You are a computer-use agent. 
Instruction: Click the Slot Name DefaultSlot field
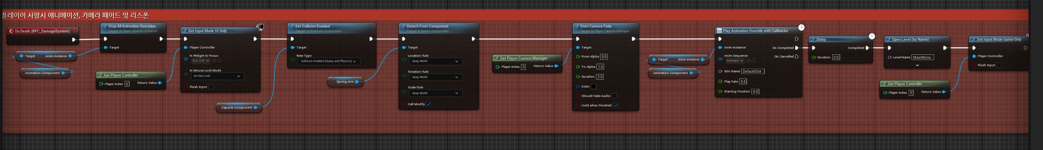[x=753, y=72]
